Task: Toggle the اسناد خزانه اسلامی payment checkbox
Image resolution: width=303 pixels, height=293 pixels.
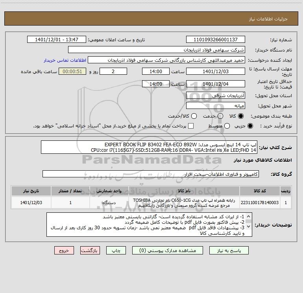Action: [191, 126]
